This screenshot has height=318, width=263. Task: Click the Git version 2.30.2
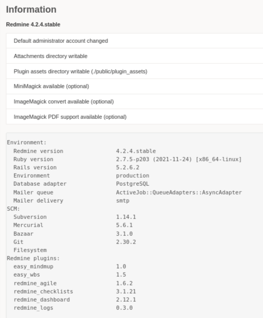tap(126, 242)
